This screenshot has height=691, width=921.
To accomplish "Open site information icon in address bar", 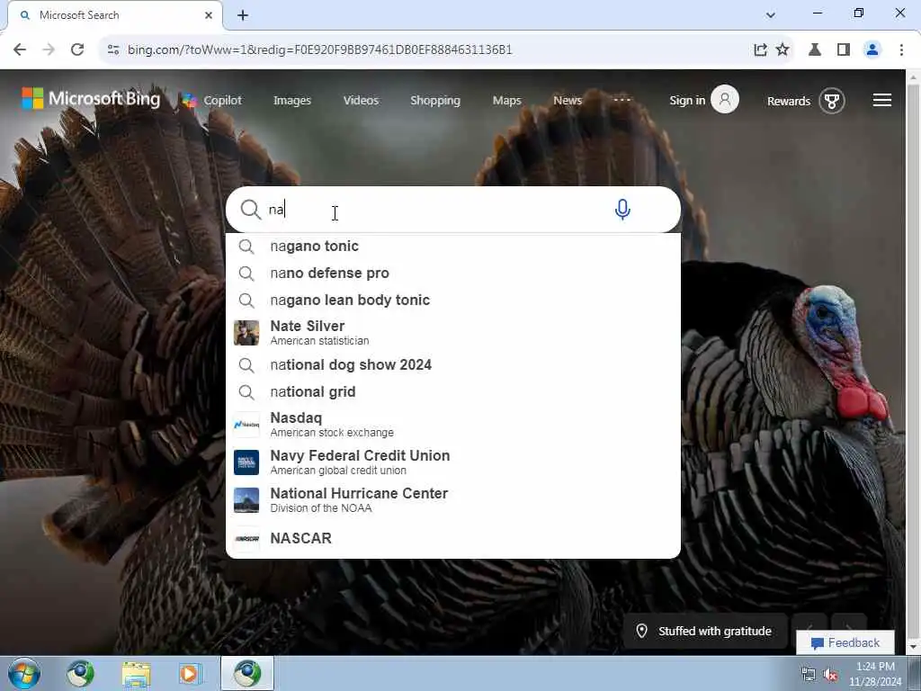I will click(x=113, y=50).
